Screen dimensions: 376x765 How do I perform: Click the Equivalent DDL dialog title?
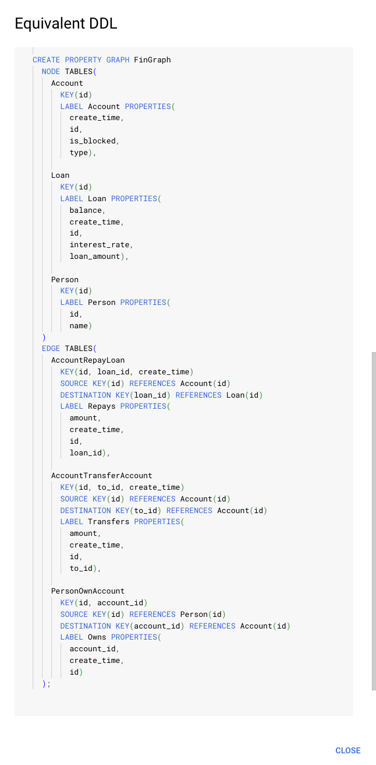tap(65, 24)
